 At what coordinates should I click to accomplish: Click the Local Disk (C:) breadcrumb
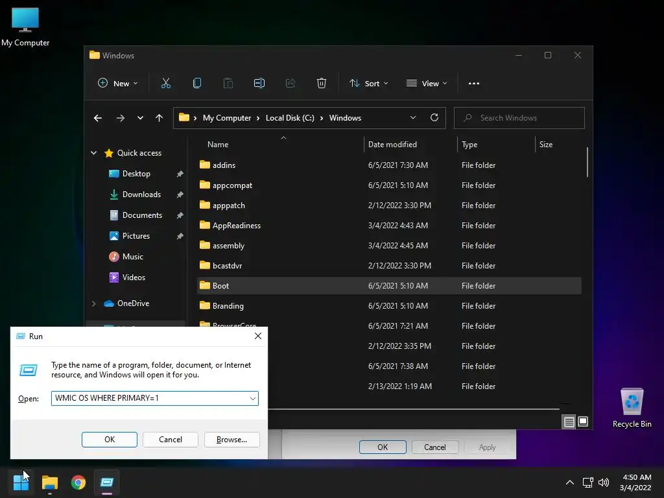(x=290, y=118)
